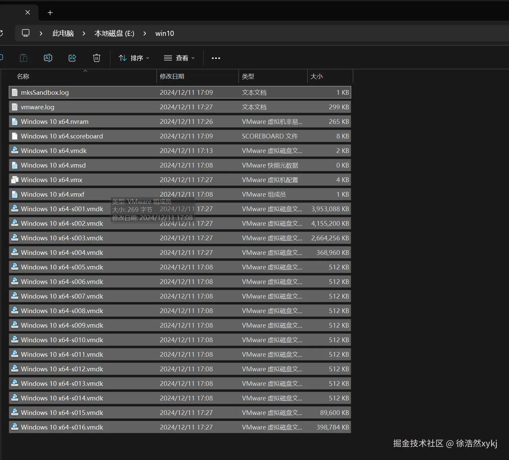The width and height of the screenshot is (509, 460).
Task: Click the win10 breadcrumb folder
Action: (x=165, y=33)
